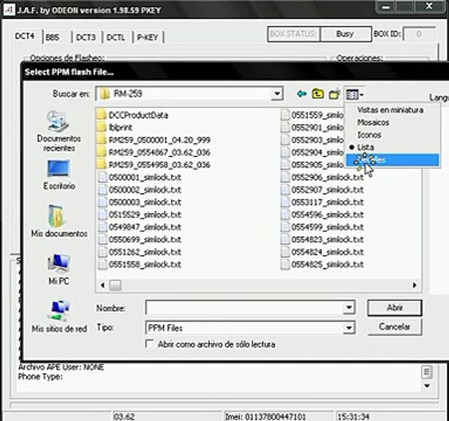Tick 'Abrir como archivo de sólo lectura'
This screenshot has width=449, height=421.
(x=150, y=344)
